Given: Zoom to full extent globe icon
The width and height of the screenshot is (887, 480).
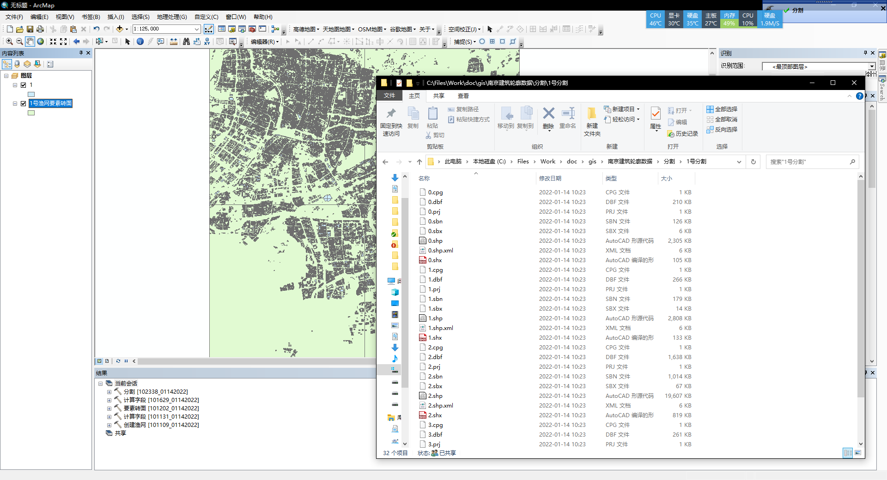Looking at the screenshot, I should (41, 42).
